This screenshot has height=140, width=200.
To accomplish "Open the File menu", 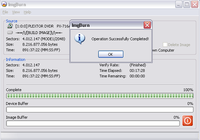I will click(5, 12).
